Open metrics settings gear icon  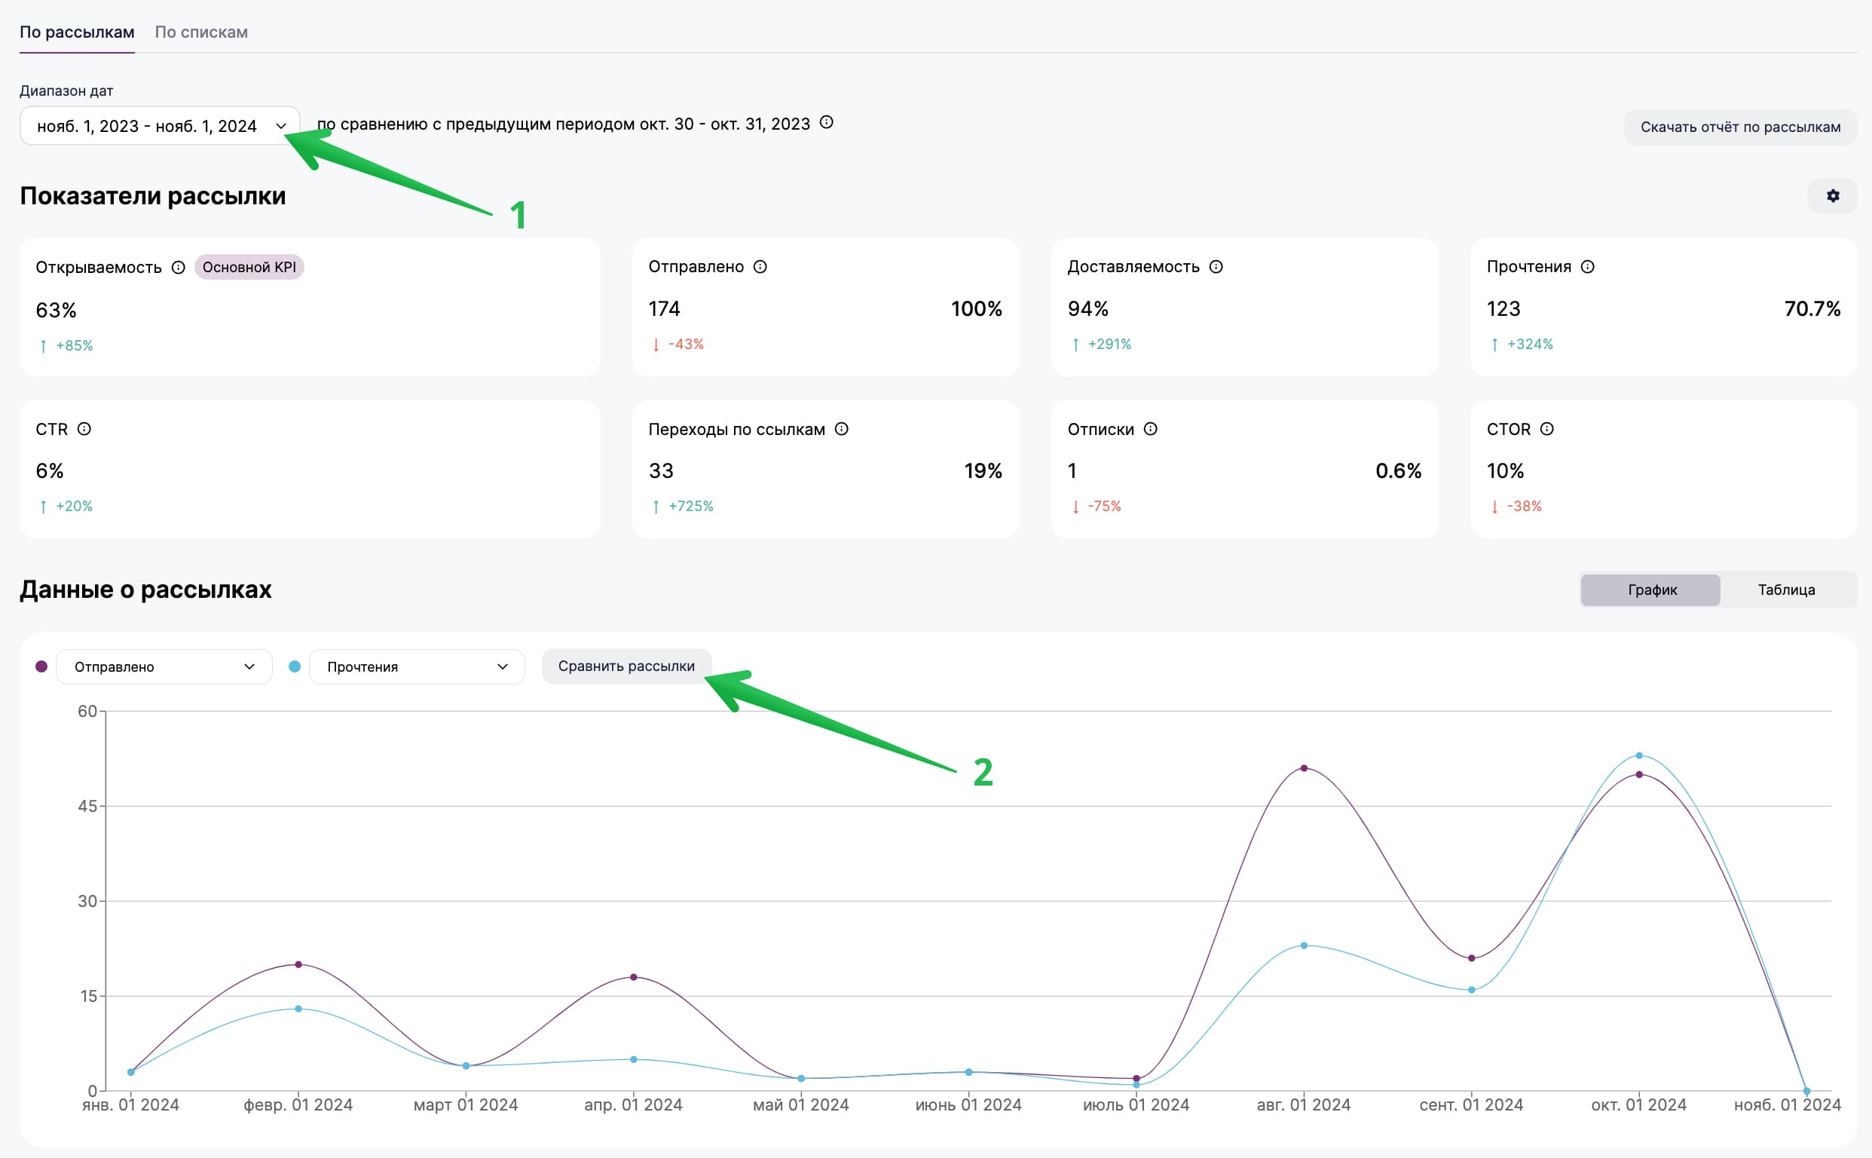1832,196
